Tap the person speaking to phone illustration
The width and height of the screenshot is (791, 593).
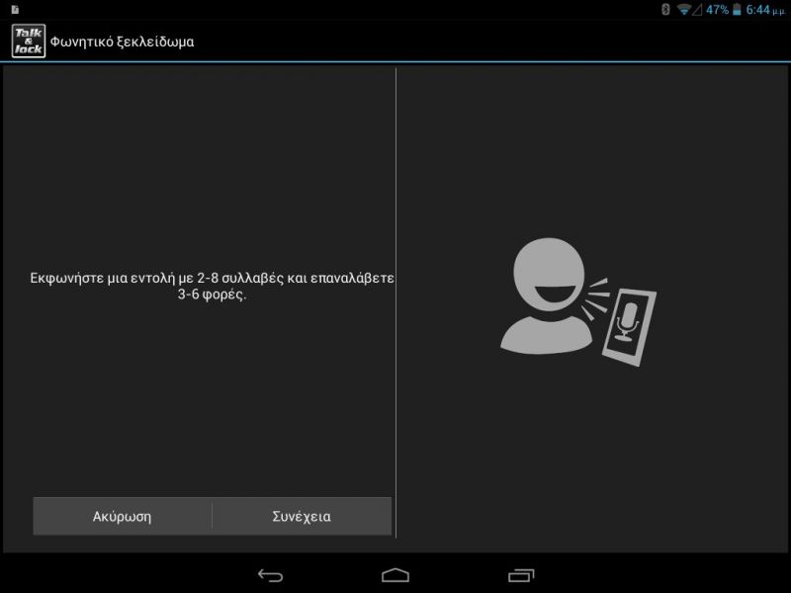[x=578, y=301]
